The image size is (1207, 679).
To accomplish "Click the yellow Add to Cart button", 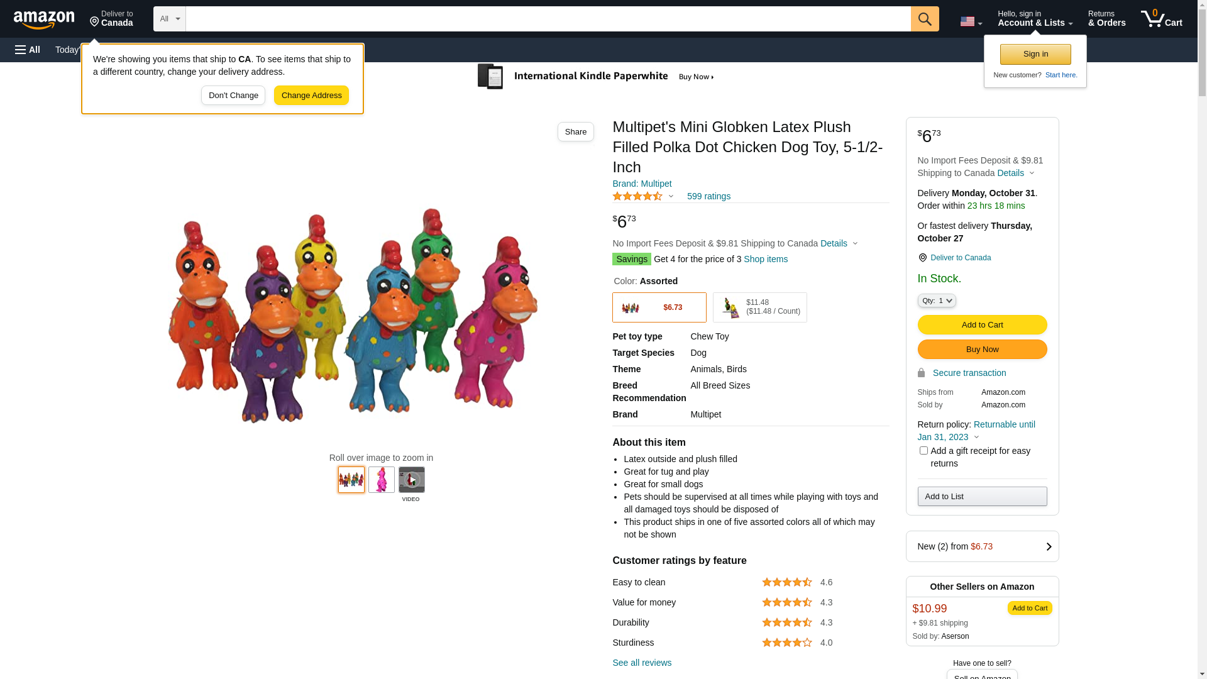I will click(982, 324).
